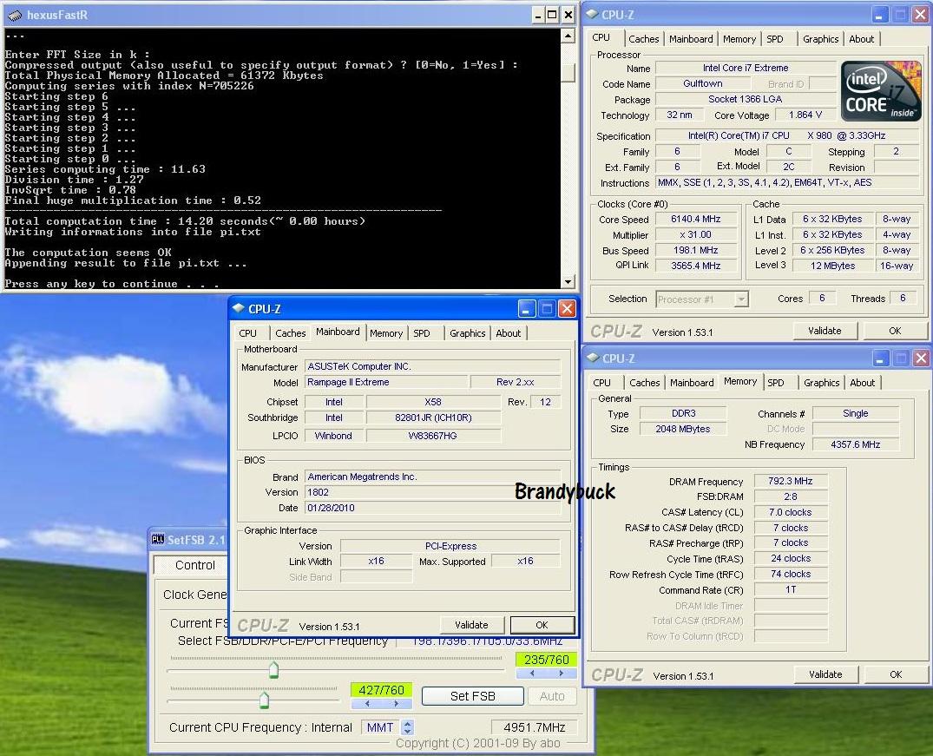Click NB Frequency value 4357.6 MHz
933x756 pixels.
click(x=855, y=444)
